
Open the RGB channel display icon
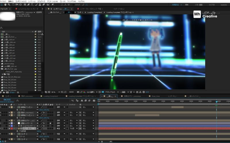[x=84, y=92]
